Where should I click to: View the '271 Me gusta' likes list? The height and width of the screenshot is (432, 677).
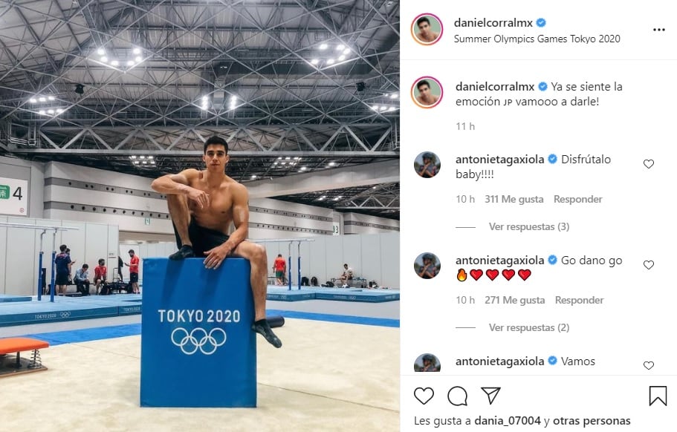(x=515, y=300)
